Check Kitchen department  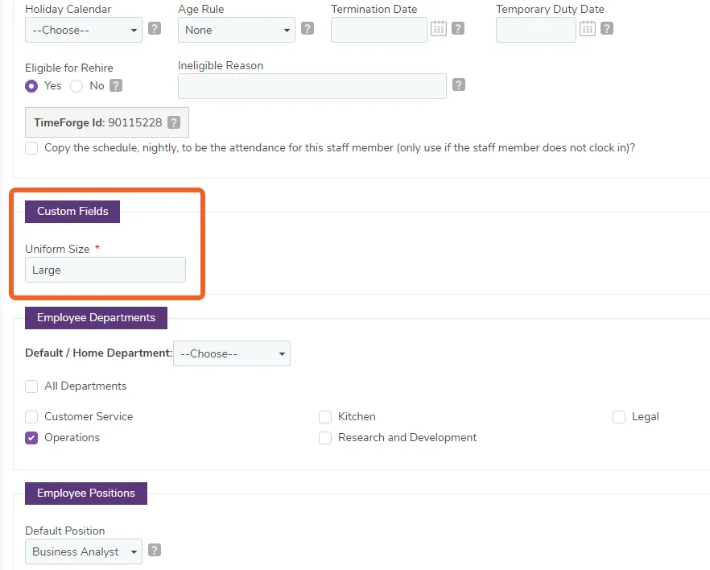pyautogui.click(x=325, y=416)
